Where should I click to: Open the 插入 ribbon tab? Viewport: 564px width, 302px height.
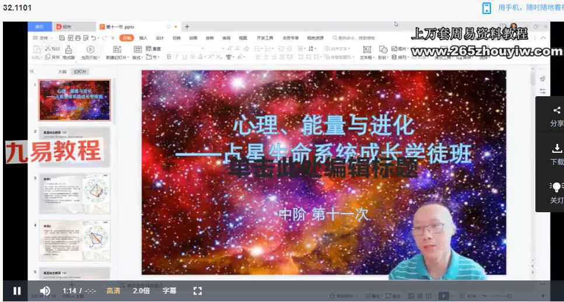[x=143, y=38]
